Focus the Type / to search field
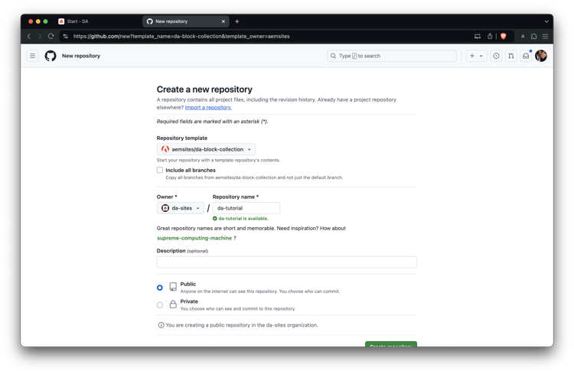574x374 pixels. tap(392, 56)
